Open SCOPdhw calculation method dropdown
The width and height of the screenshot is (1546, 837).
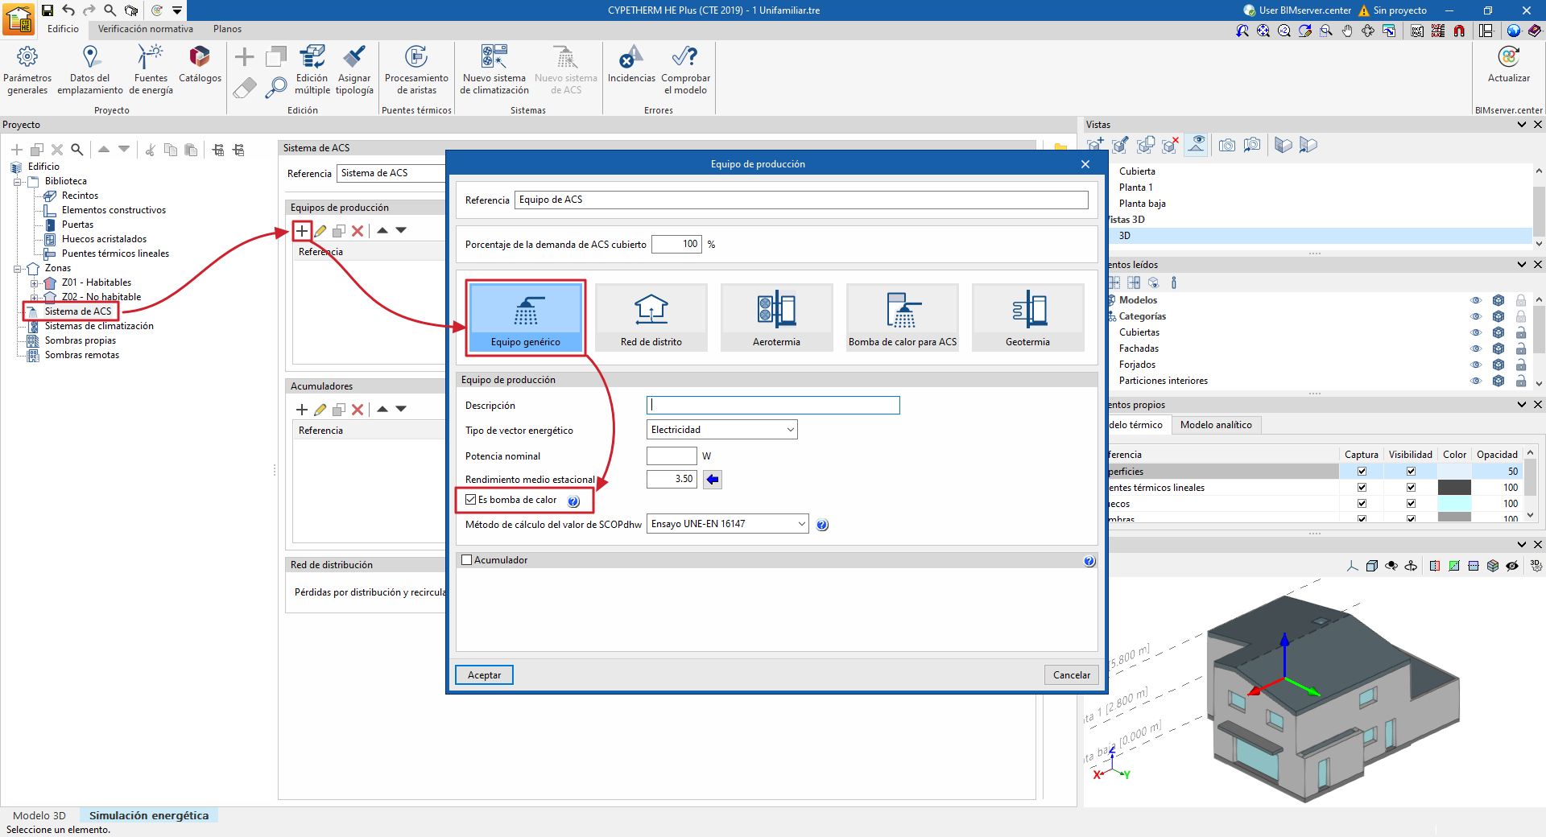coord(727,524)
